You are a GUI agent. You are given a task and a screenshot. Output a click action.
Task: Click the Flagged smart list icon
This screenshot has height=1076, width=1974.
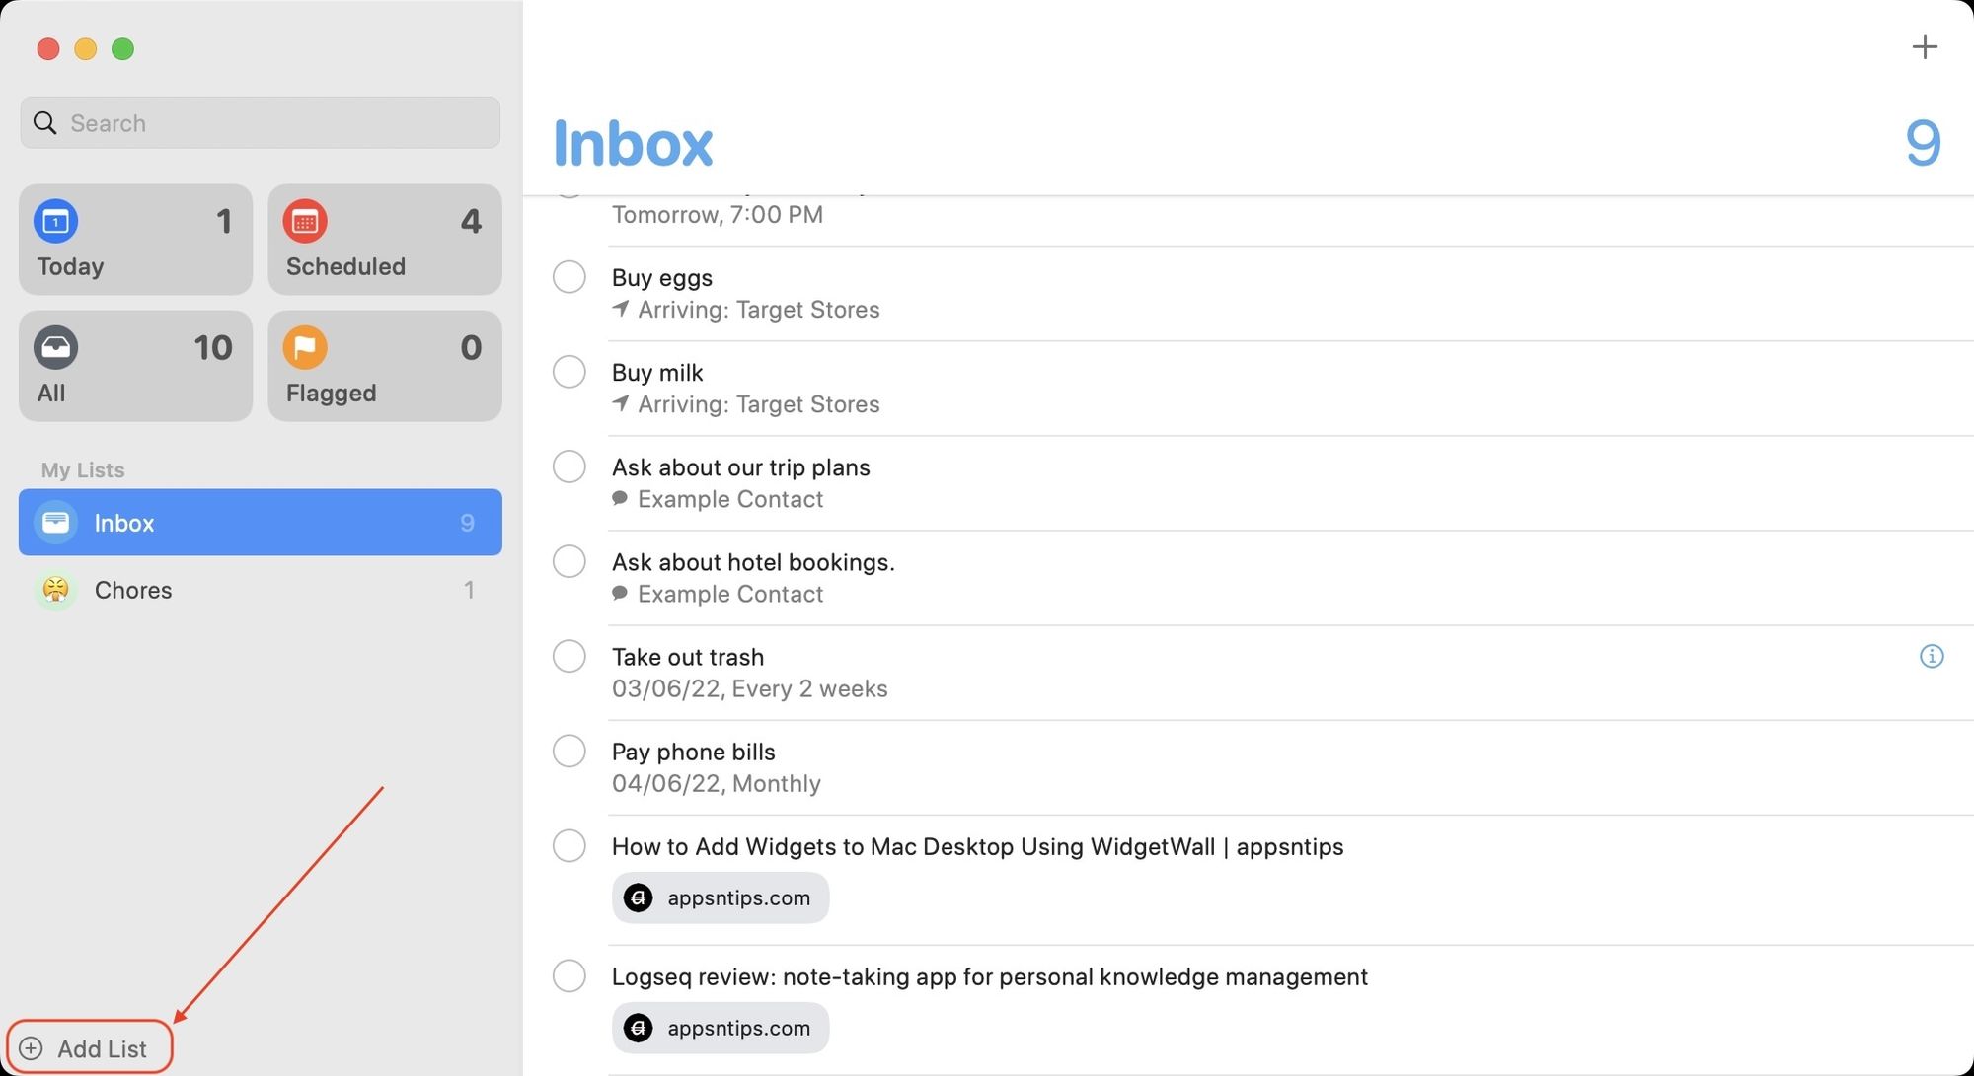click(x=304, y=347)
